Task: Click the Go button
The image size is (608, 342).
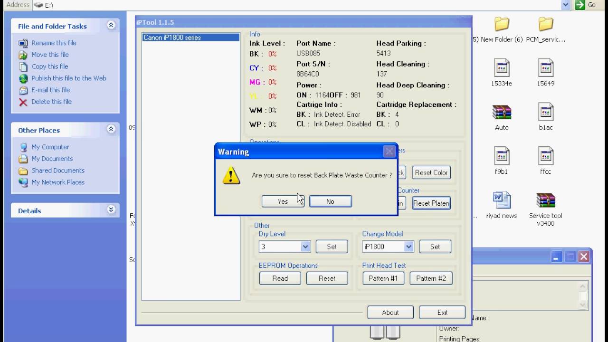Action: coord(586,5)
